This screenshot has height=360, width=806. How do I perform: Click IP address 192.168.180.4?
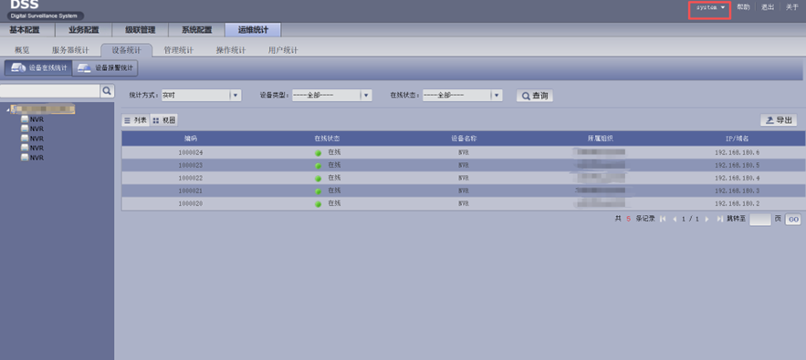click(x=738, y=179)
